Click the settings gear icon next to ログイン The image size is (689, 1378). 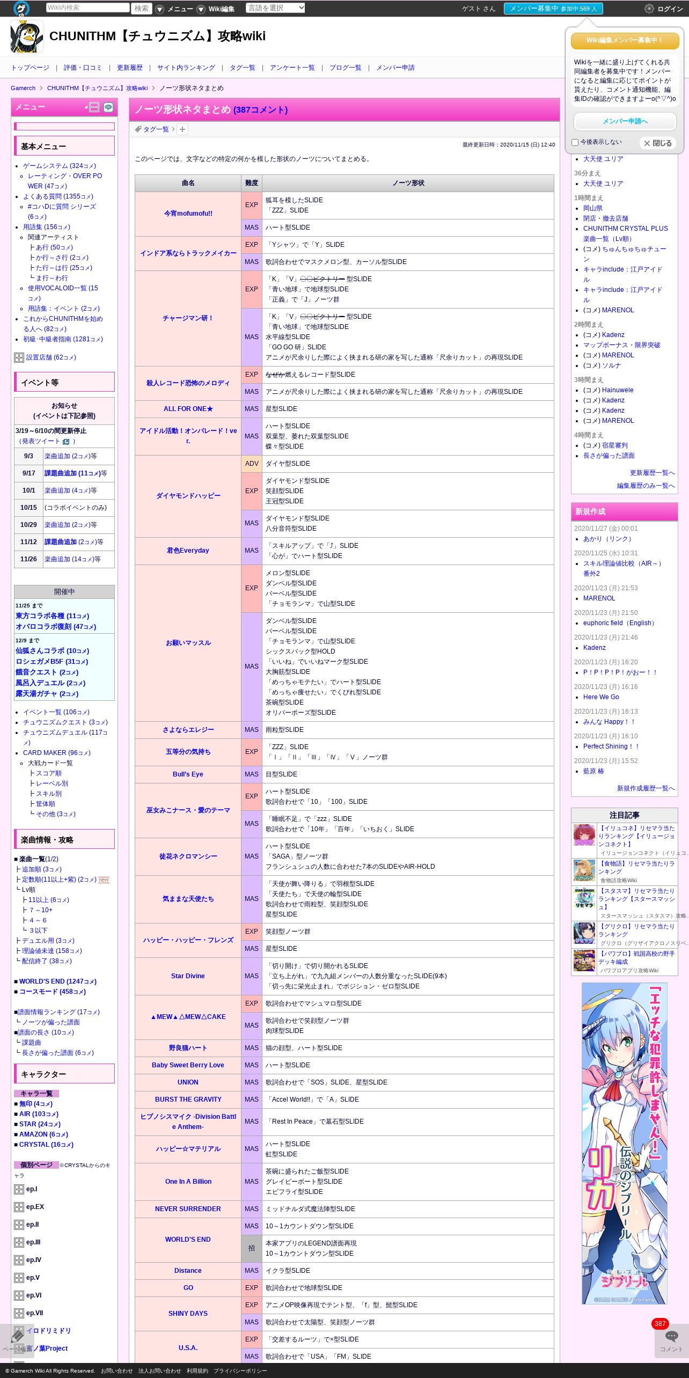pyautogui.click(x=649, y=9)
